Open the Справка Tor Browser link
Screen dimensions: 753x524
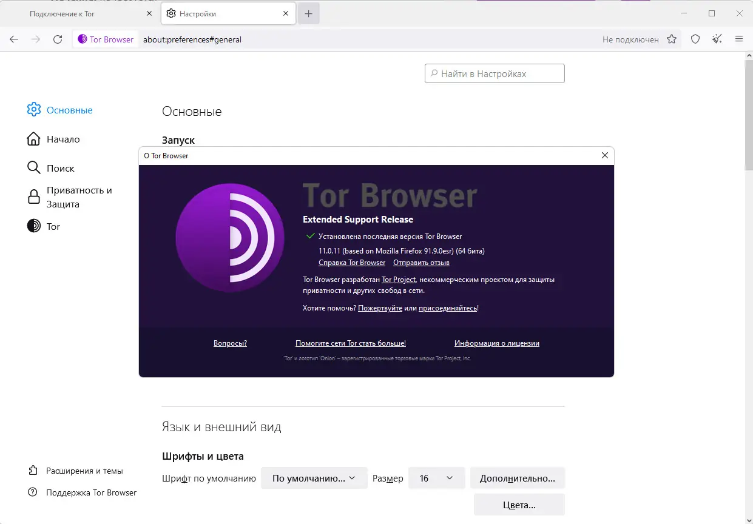click(x=352, y=263)
